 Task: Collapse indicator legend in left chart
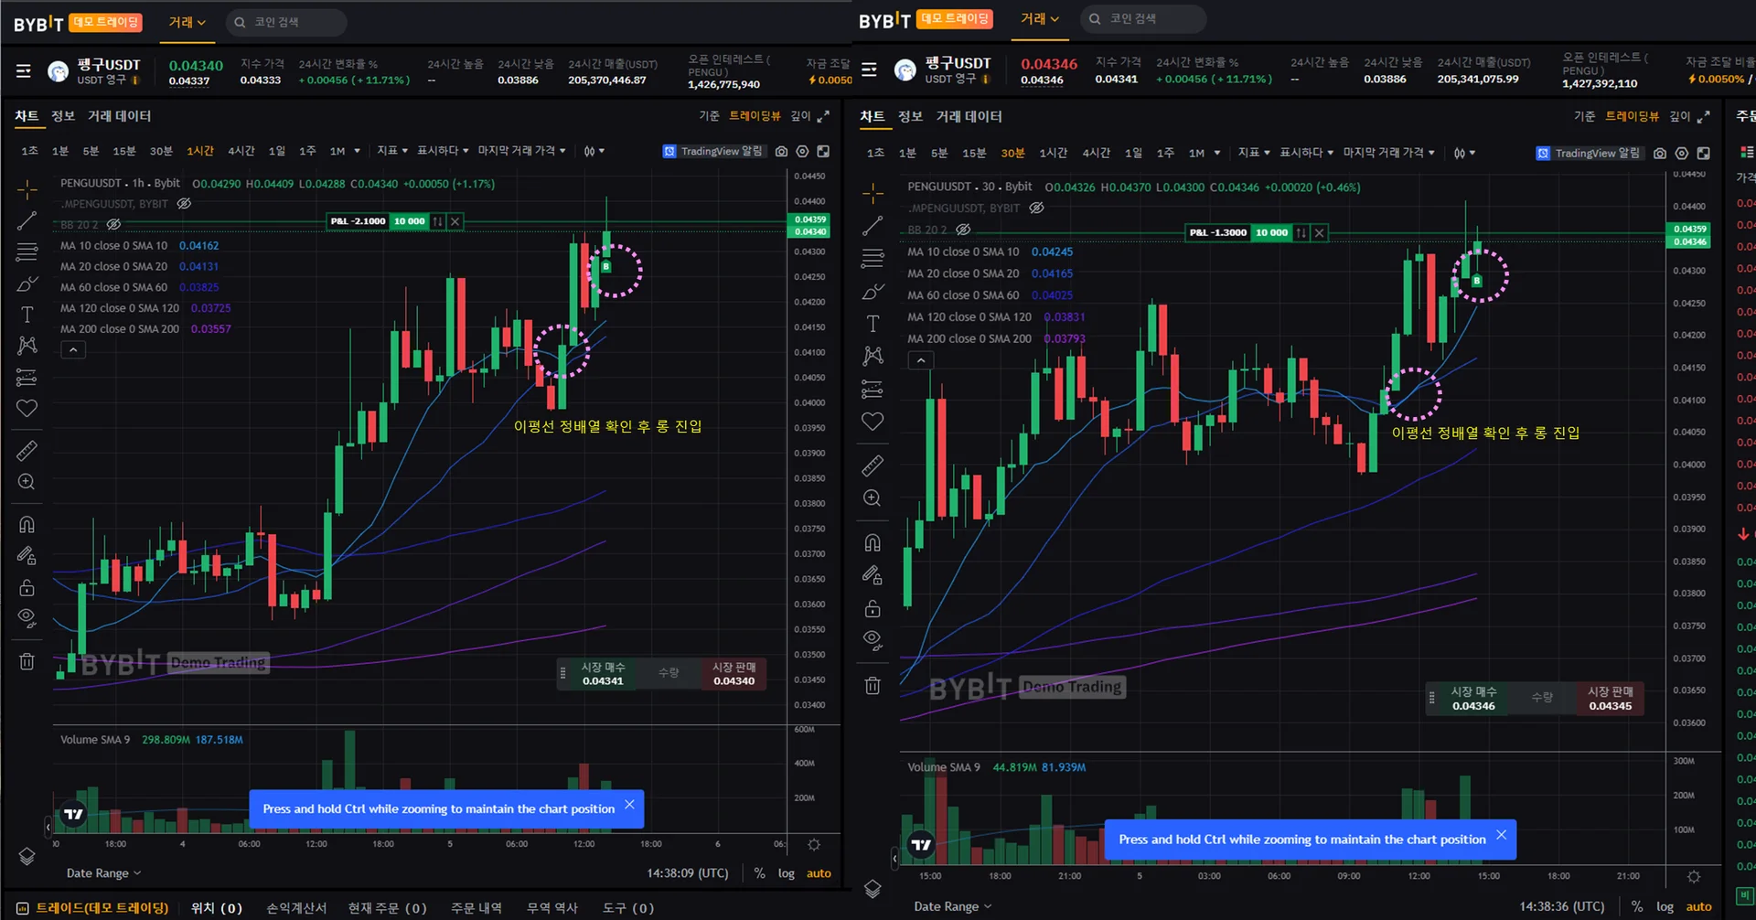point(73,349)
